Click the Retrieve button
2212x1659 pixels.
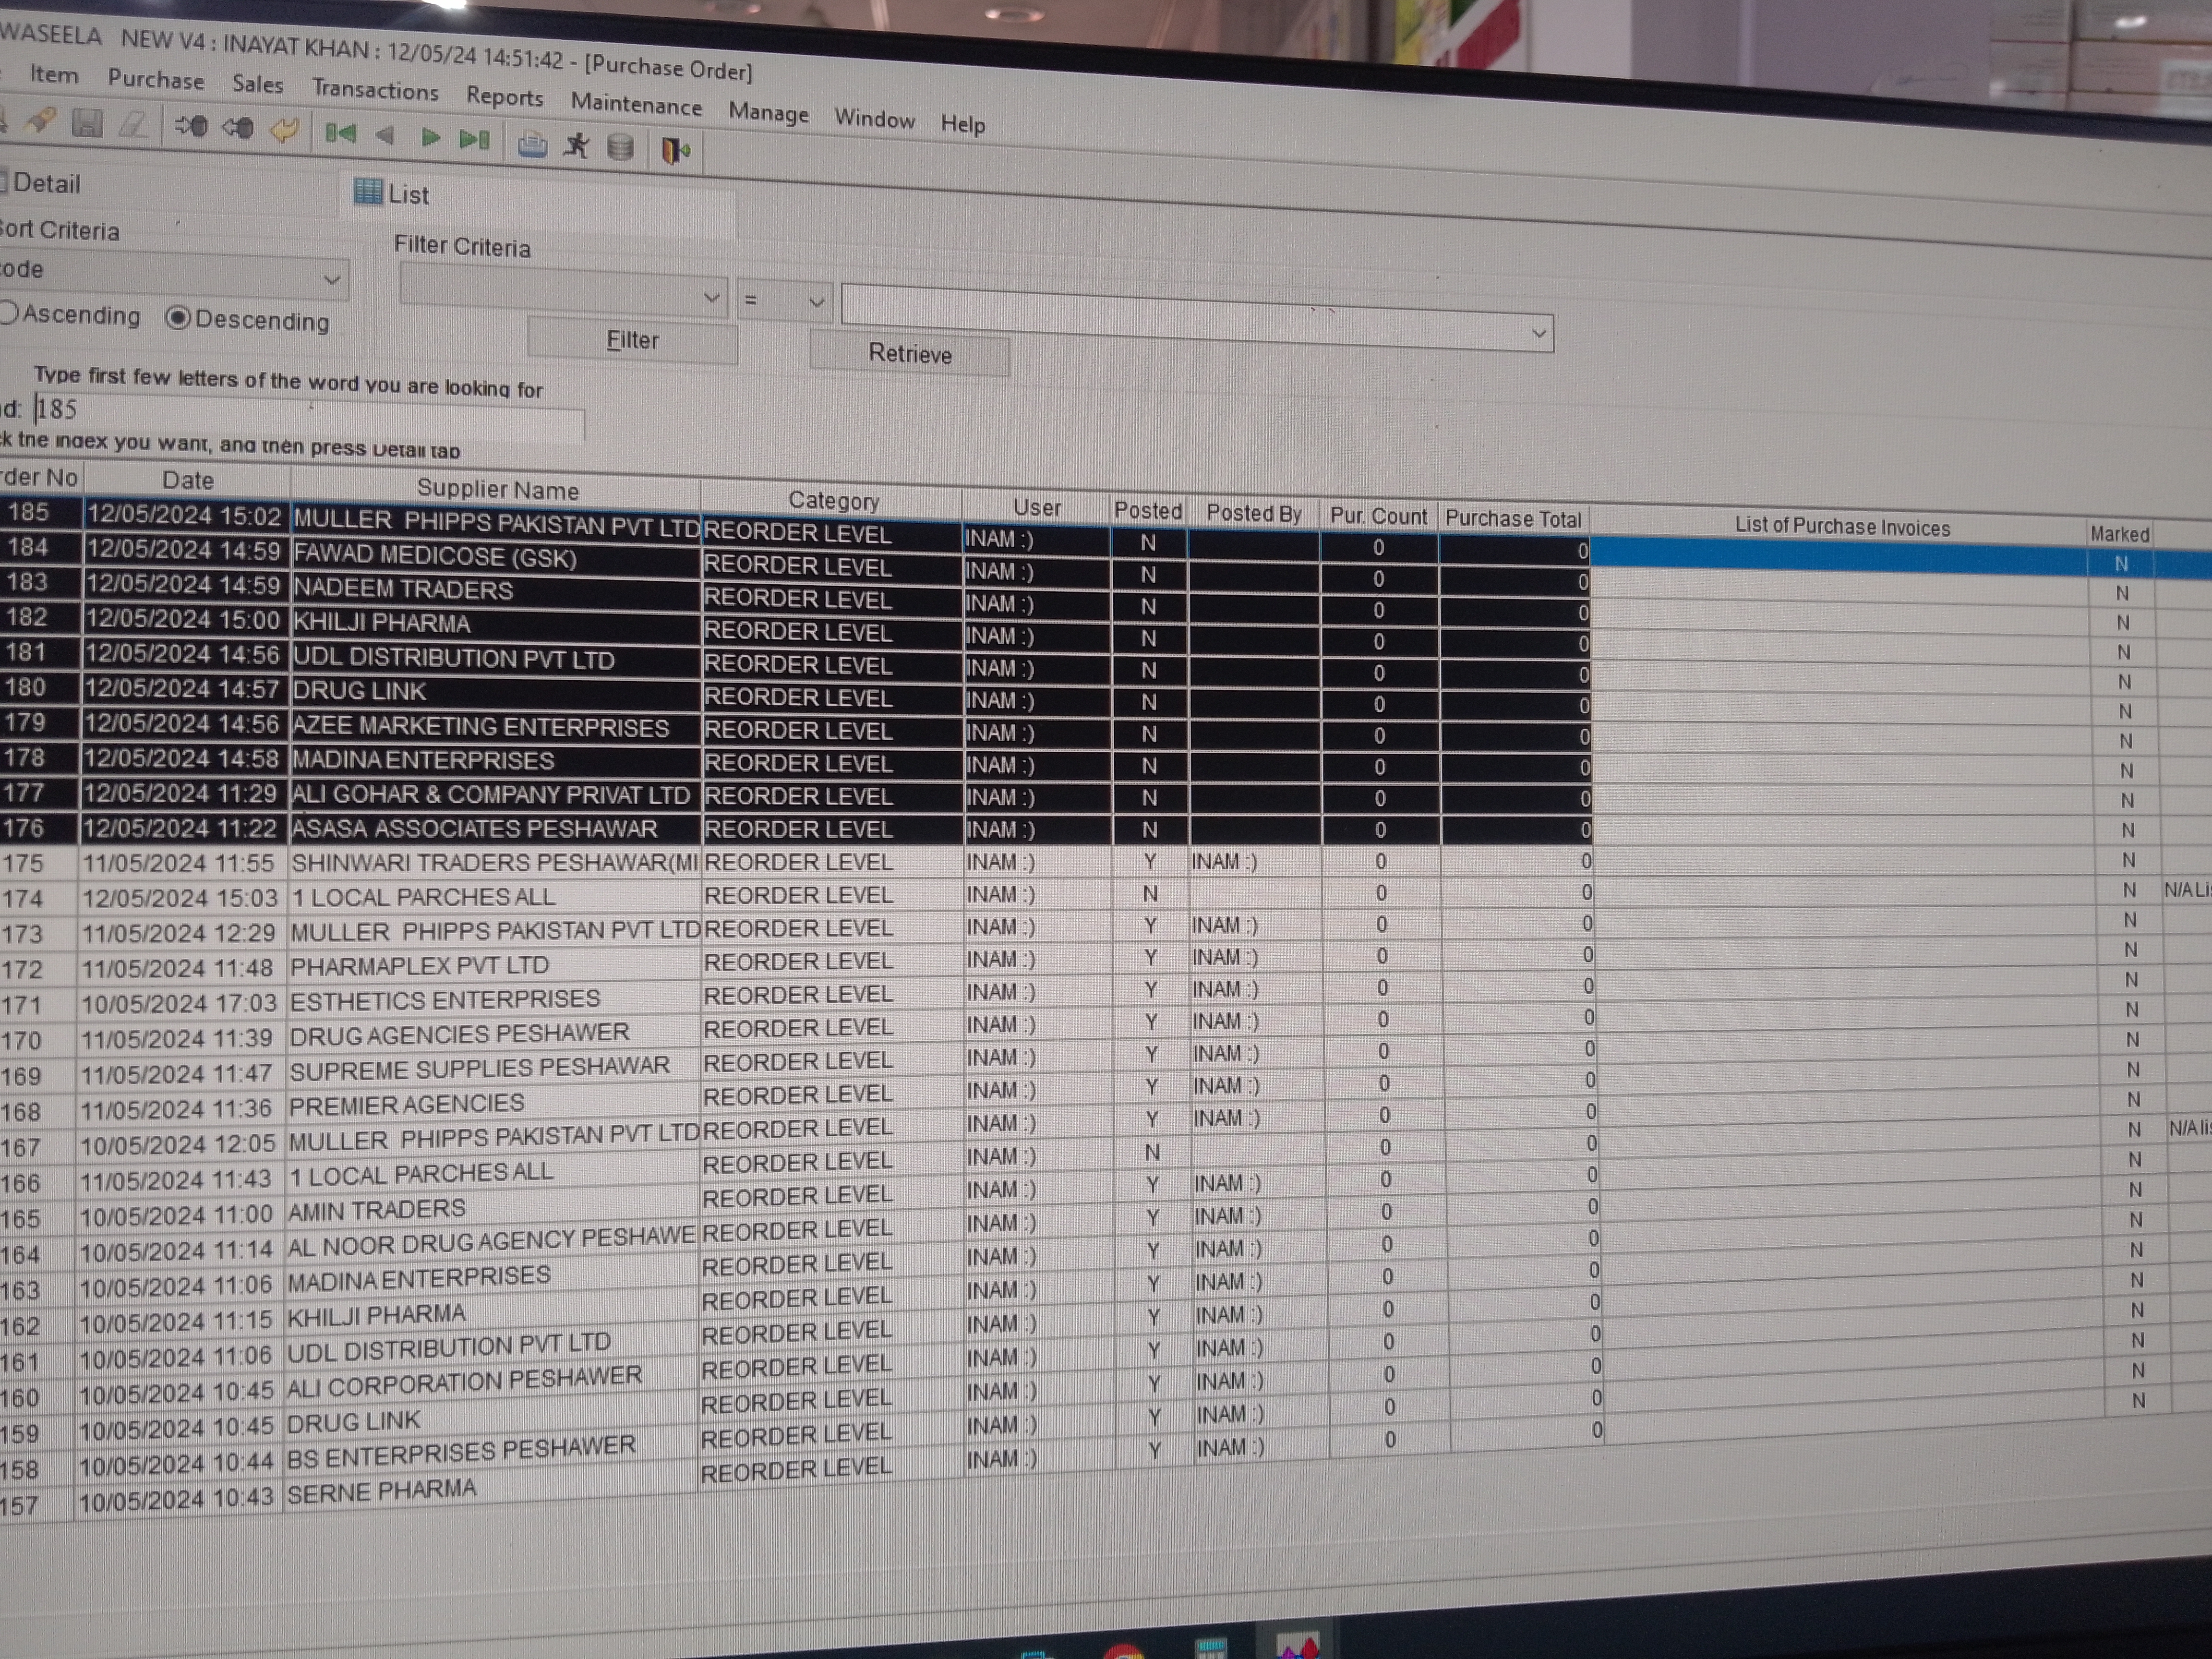pos(909,354)
